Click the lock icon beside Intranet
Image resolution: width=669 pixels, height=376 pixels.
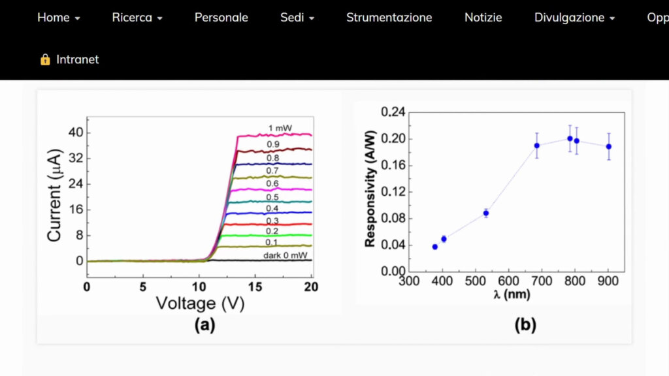click(45, 59)
